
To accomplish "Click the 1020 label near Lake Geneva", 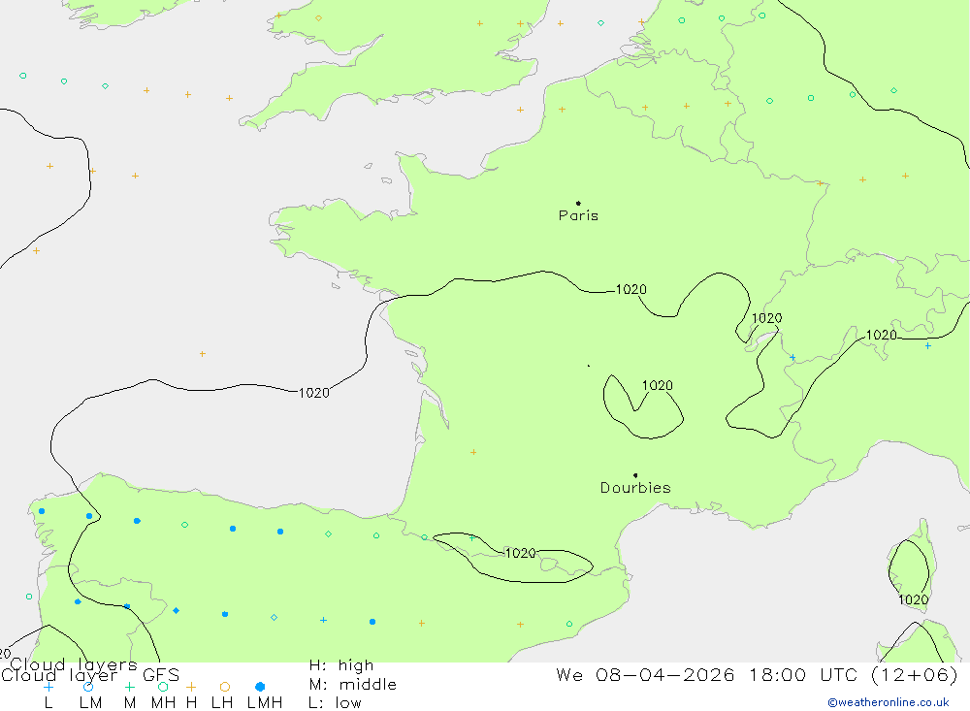I will [x=766, y=318].
